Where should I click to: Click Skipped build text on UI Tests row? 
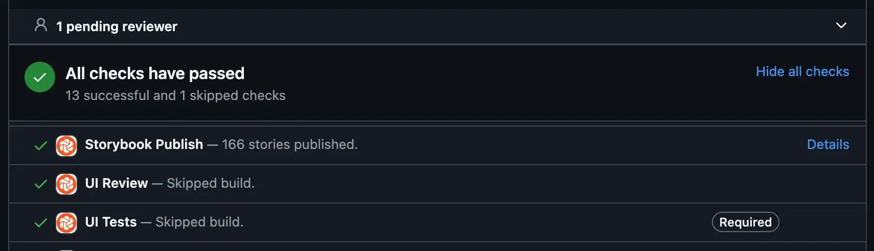click(x=199, y=222)
